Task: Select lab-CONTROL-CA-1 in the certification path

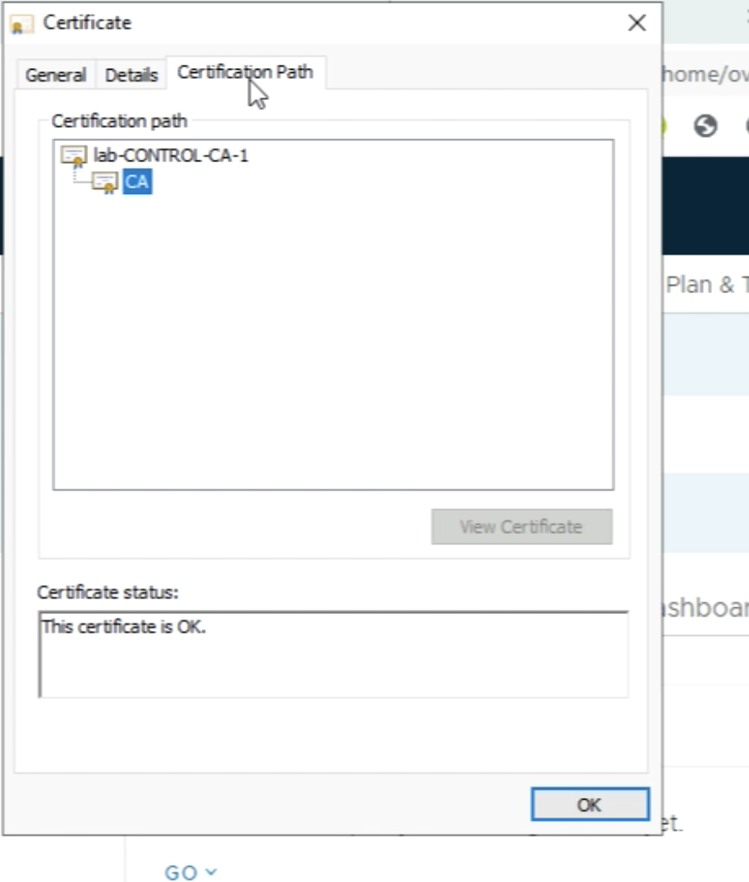Action: (x=170, y=155)
